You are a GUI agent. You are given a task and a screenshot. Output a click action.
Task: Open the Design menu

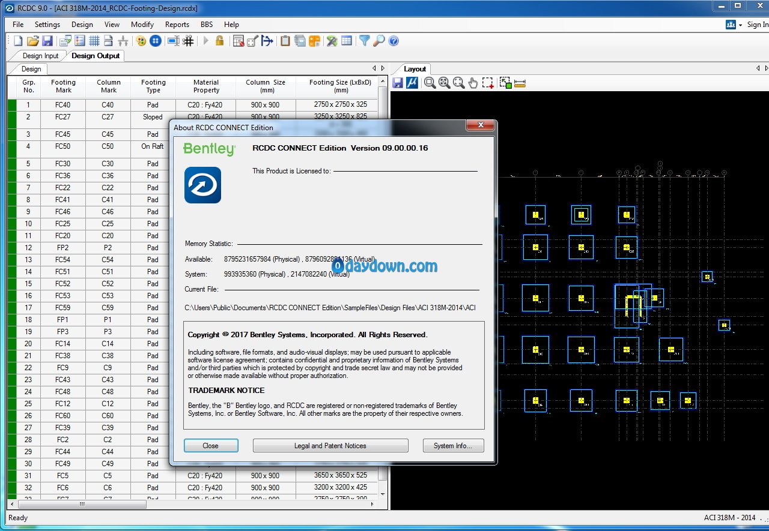point(82,25)
